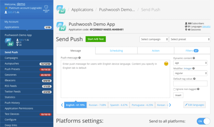Image resolution: width=214 pixels, height=127 pixels.
Task: Click the Backup Off shield icon
Action: click(x=46, y=9)
